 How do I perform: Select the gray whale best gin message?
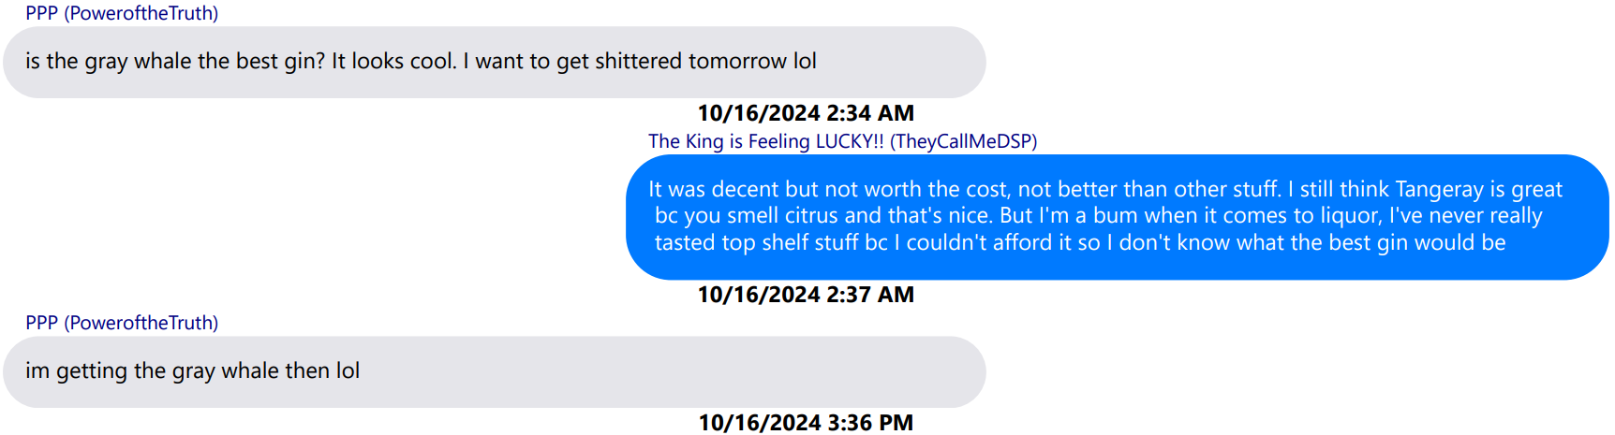pyautogui.click(x=495, y=62)
